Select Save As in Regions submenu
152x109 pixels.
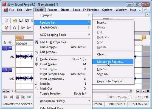coord(113,74)
